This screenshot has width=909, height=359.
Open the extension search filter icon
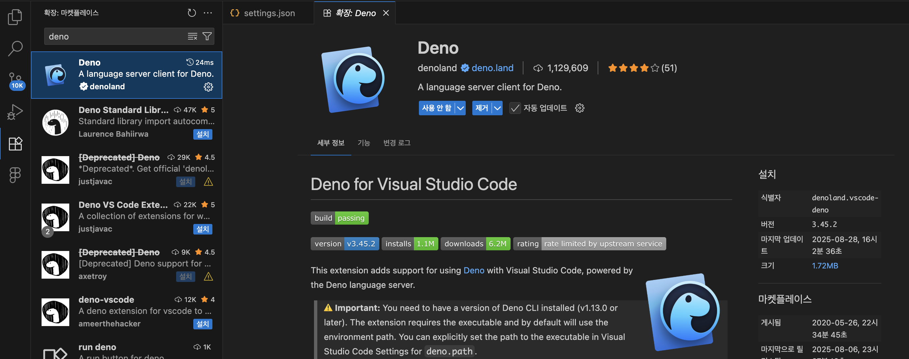click(207, 36)
